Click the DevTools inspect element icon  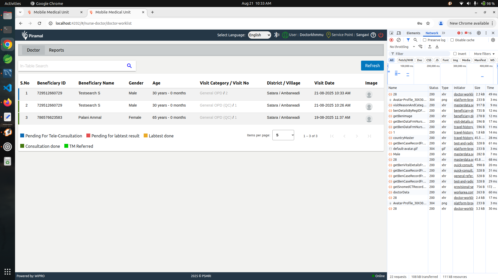[391, 33]
